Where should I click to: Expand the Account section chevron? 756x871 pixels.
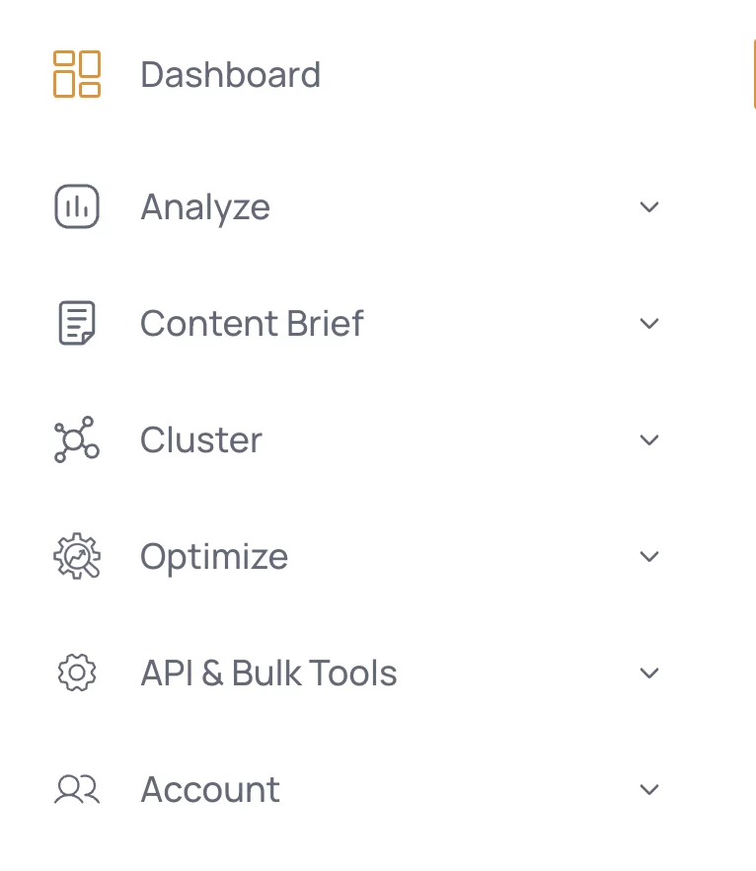coord(648,790)
